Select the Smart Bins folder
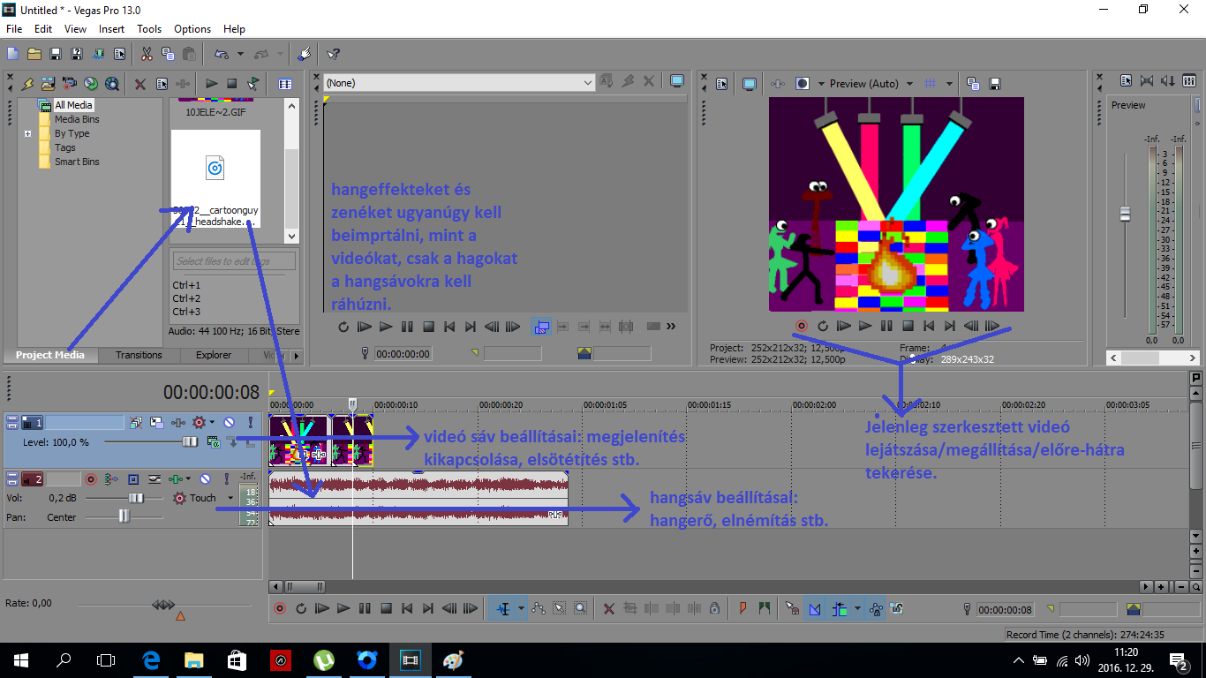 77,162
